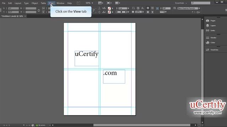Click the Quick Apply lightning icon
Viewport: 227px width, 127px height.
(x=226, y=10)
